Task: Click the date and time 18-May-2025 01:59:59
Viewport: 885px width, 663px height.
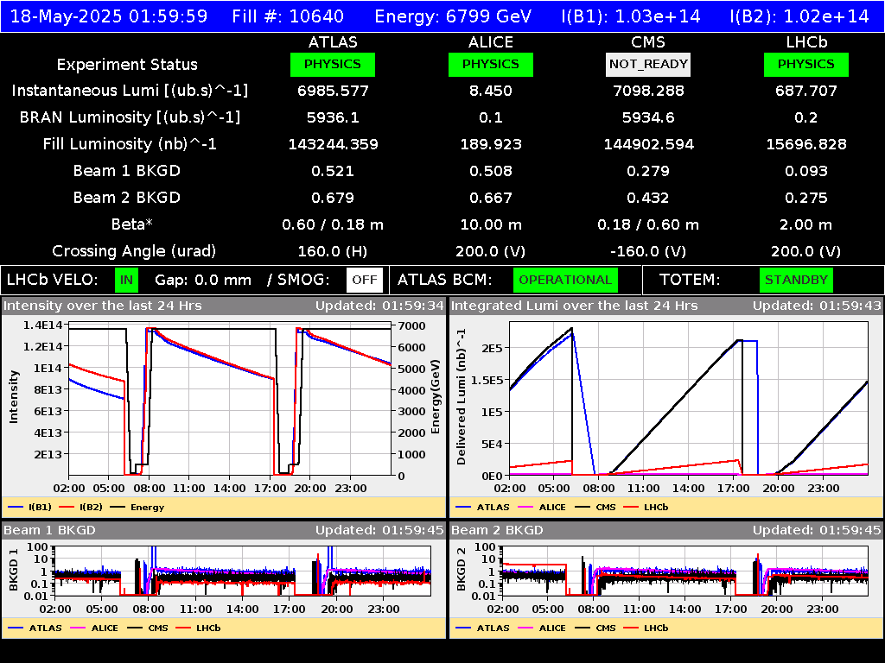Action: click(x=109, y=16)
